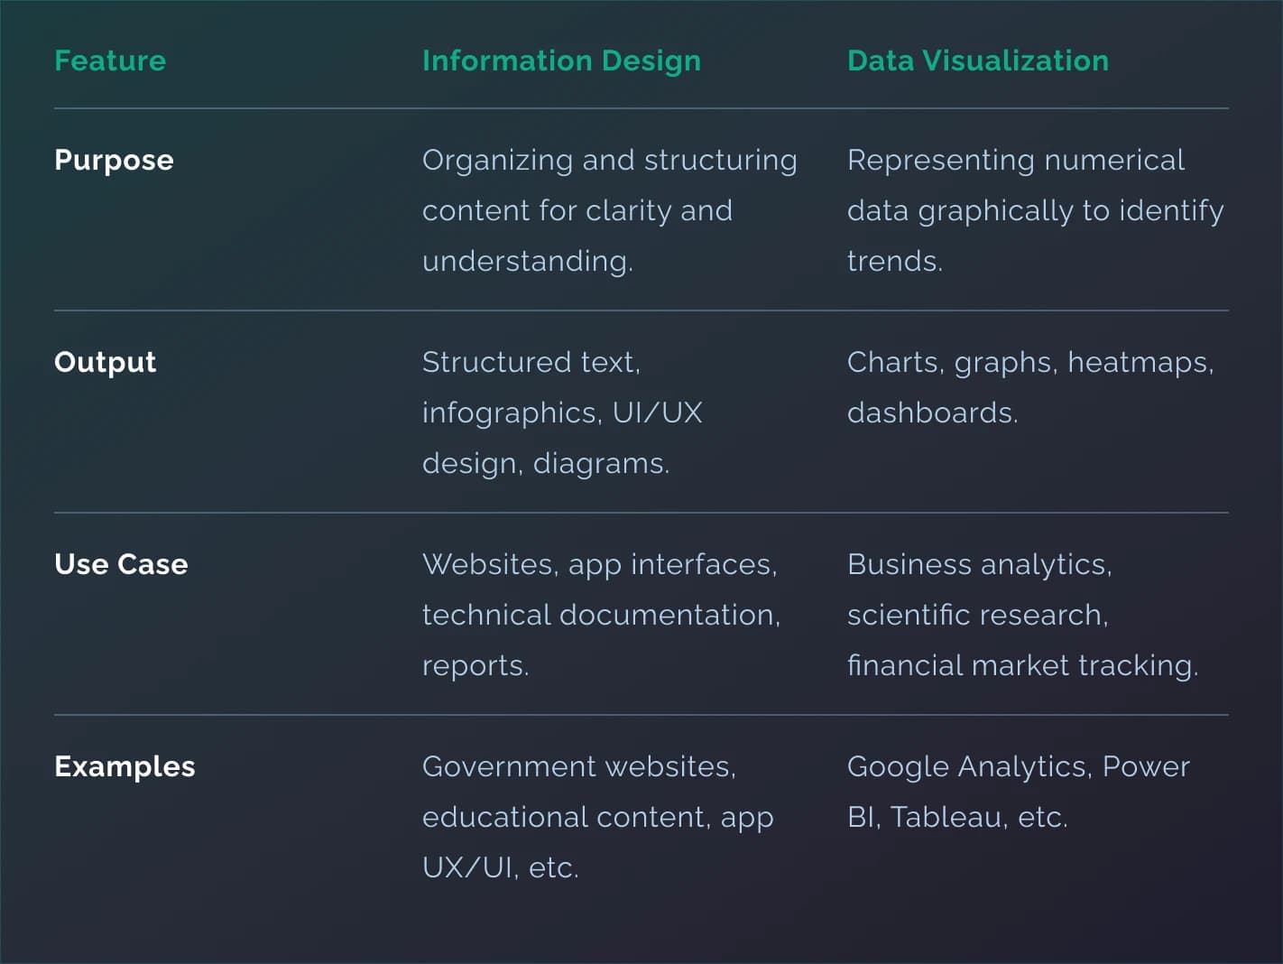Click the Data Visualization use case cell
The image size is (1283, 964).
point(1021,615)
